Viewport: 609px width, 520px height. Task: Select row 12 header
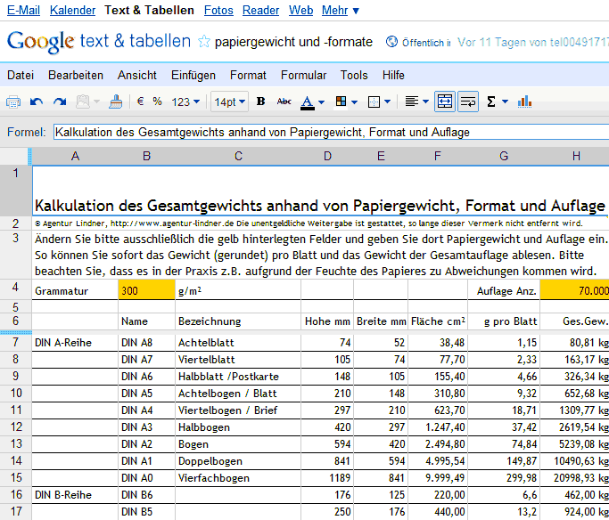point(15,427)
